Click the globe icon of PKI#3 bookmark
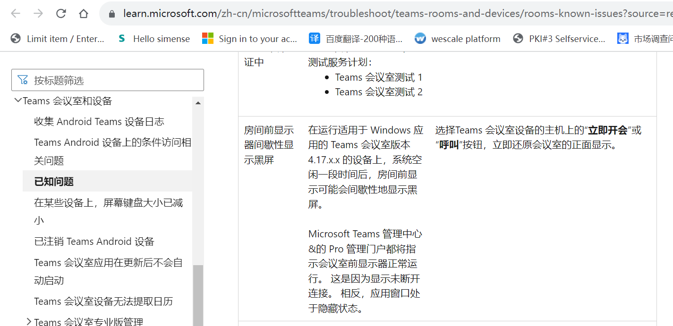This screenshot has width=673, height=326. pos(518,39)
